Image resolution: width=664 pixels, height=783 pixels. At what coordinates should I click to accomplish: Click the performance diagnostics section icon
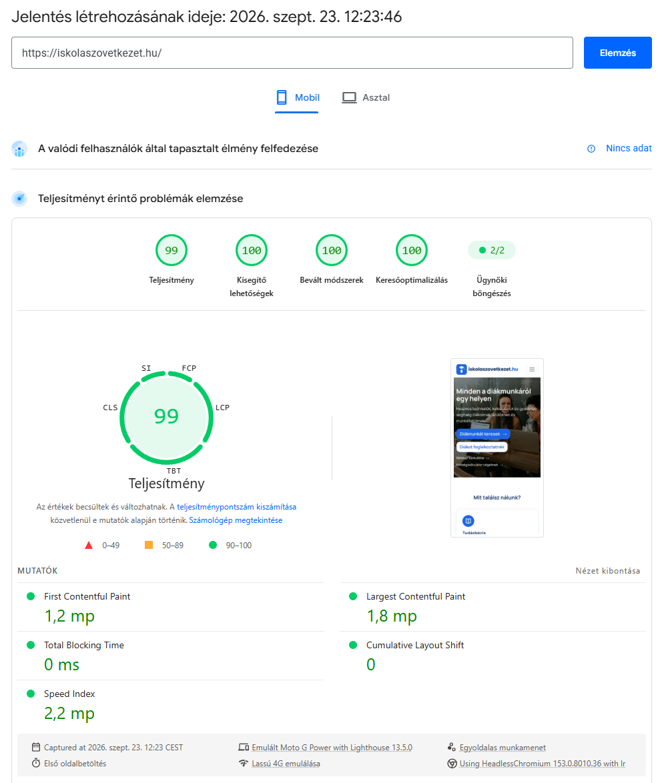tap(19, 199)
